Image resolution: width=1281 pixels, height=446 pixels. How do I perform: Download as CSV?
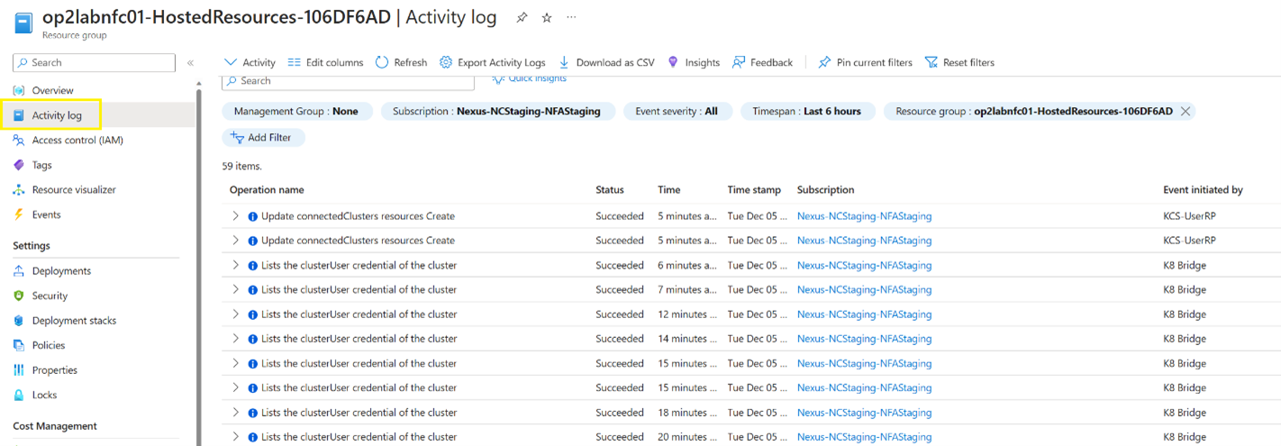click(606, 62)
